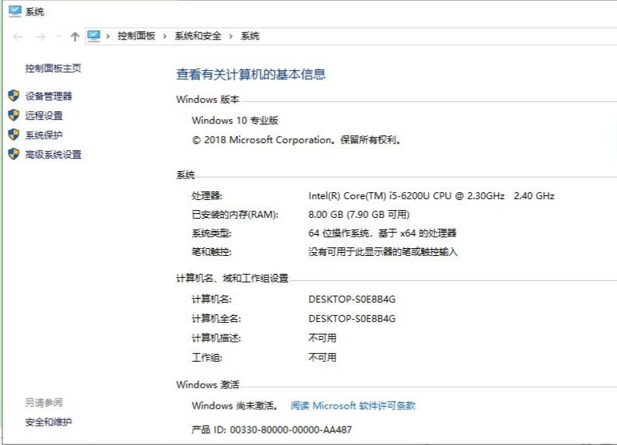Open the 控制面板主页 link
Screen dimensions: 617x445
click(x=53, y=68)
